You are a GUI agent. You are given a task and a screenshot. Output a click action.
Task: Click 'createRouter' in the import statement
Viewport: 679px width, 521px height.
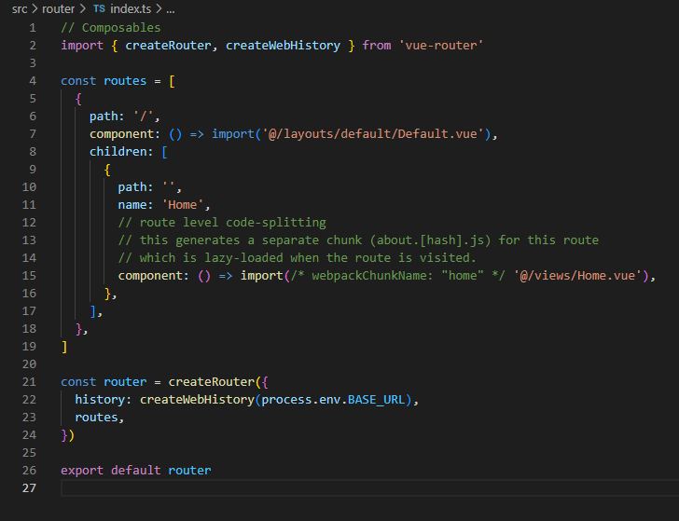pyautogui.click(x=168, y=46)
